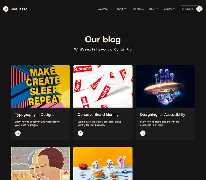This screenshot has width=206, height=180.
Task: Expand the Homepages dropdown chevron
Action: pos(111,9)
